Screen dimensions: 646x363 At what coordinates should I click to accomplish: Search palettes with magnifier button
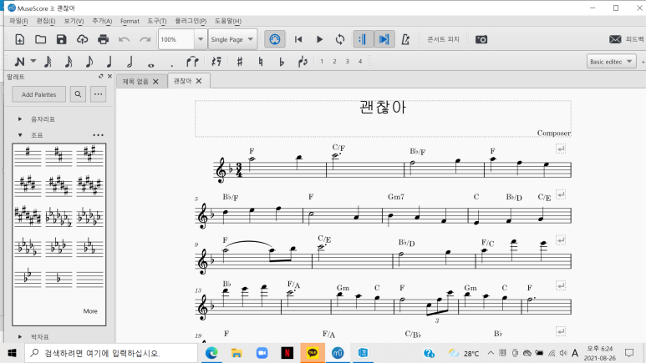78,94
